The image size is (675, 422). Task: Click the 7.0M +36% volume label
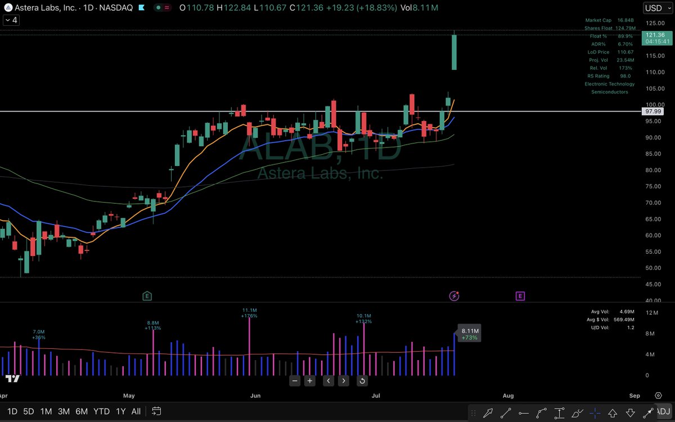pyautogui.click(x=39, y=335)
